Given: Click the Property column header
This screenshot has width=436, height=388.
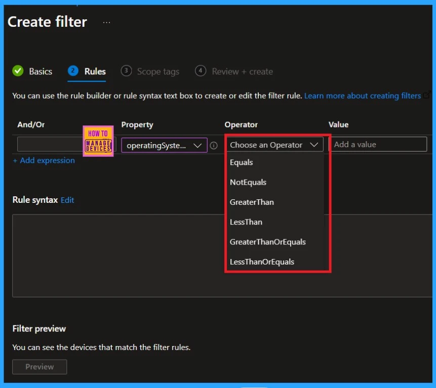Looking at the screenshot, I should 137,125.
